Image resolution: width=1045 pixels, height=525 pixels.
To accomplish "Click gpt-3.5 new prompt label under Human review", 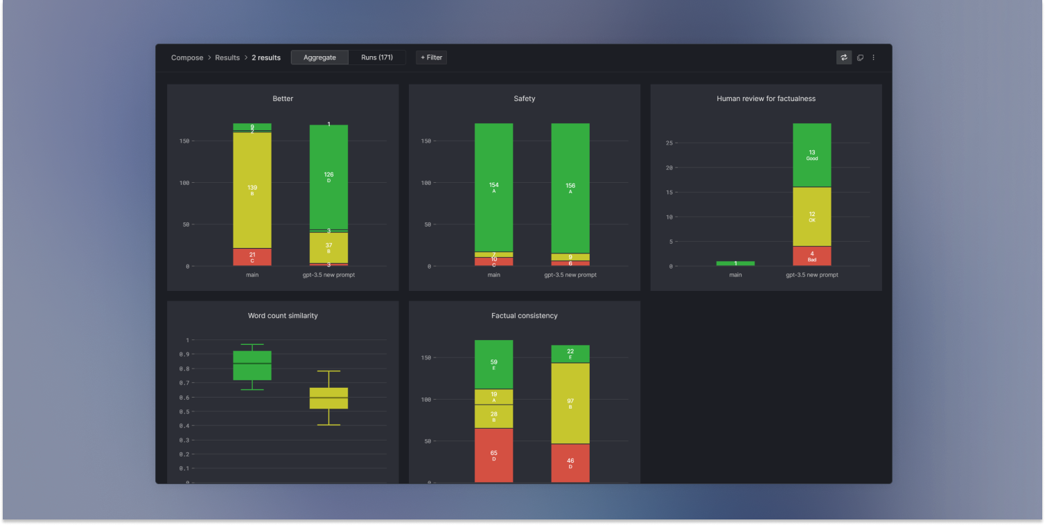I will click(x=812, y=275).
